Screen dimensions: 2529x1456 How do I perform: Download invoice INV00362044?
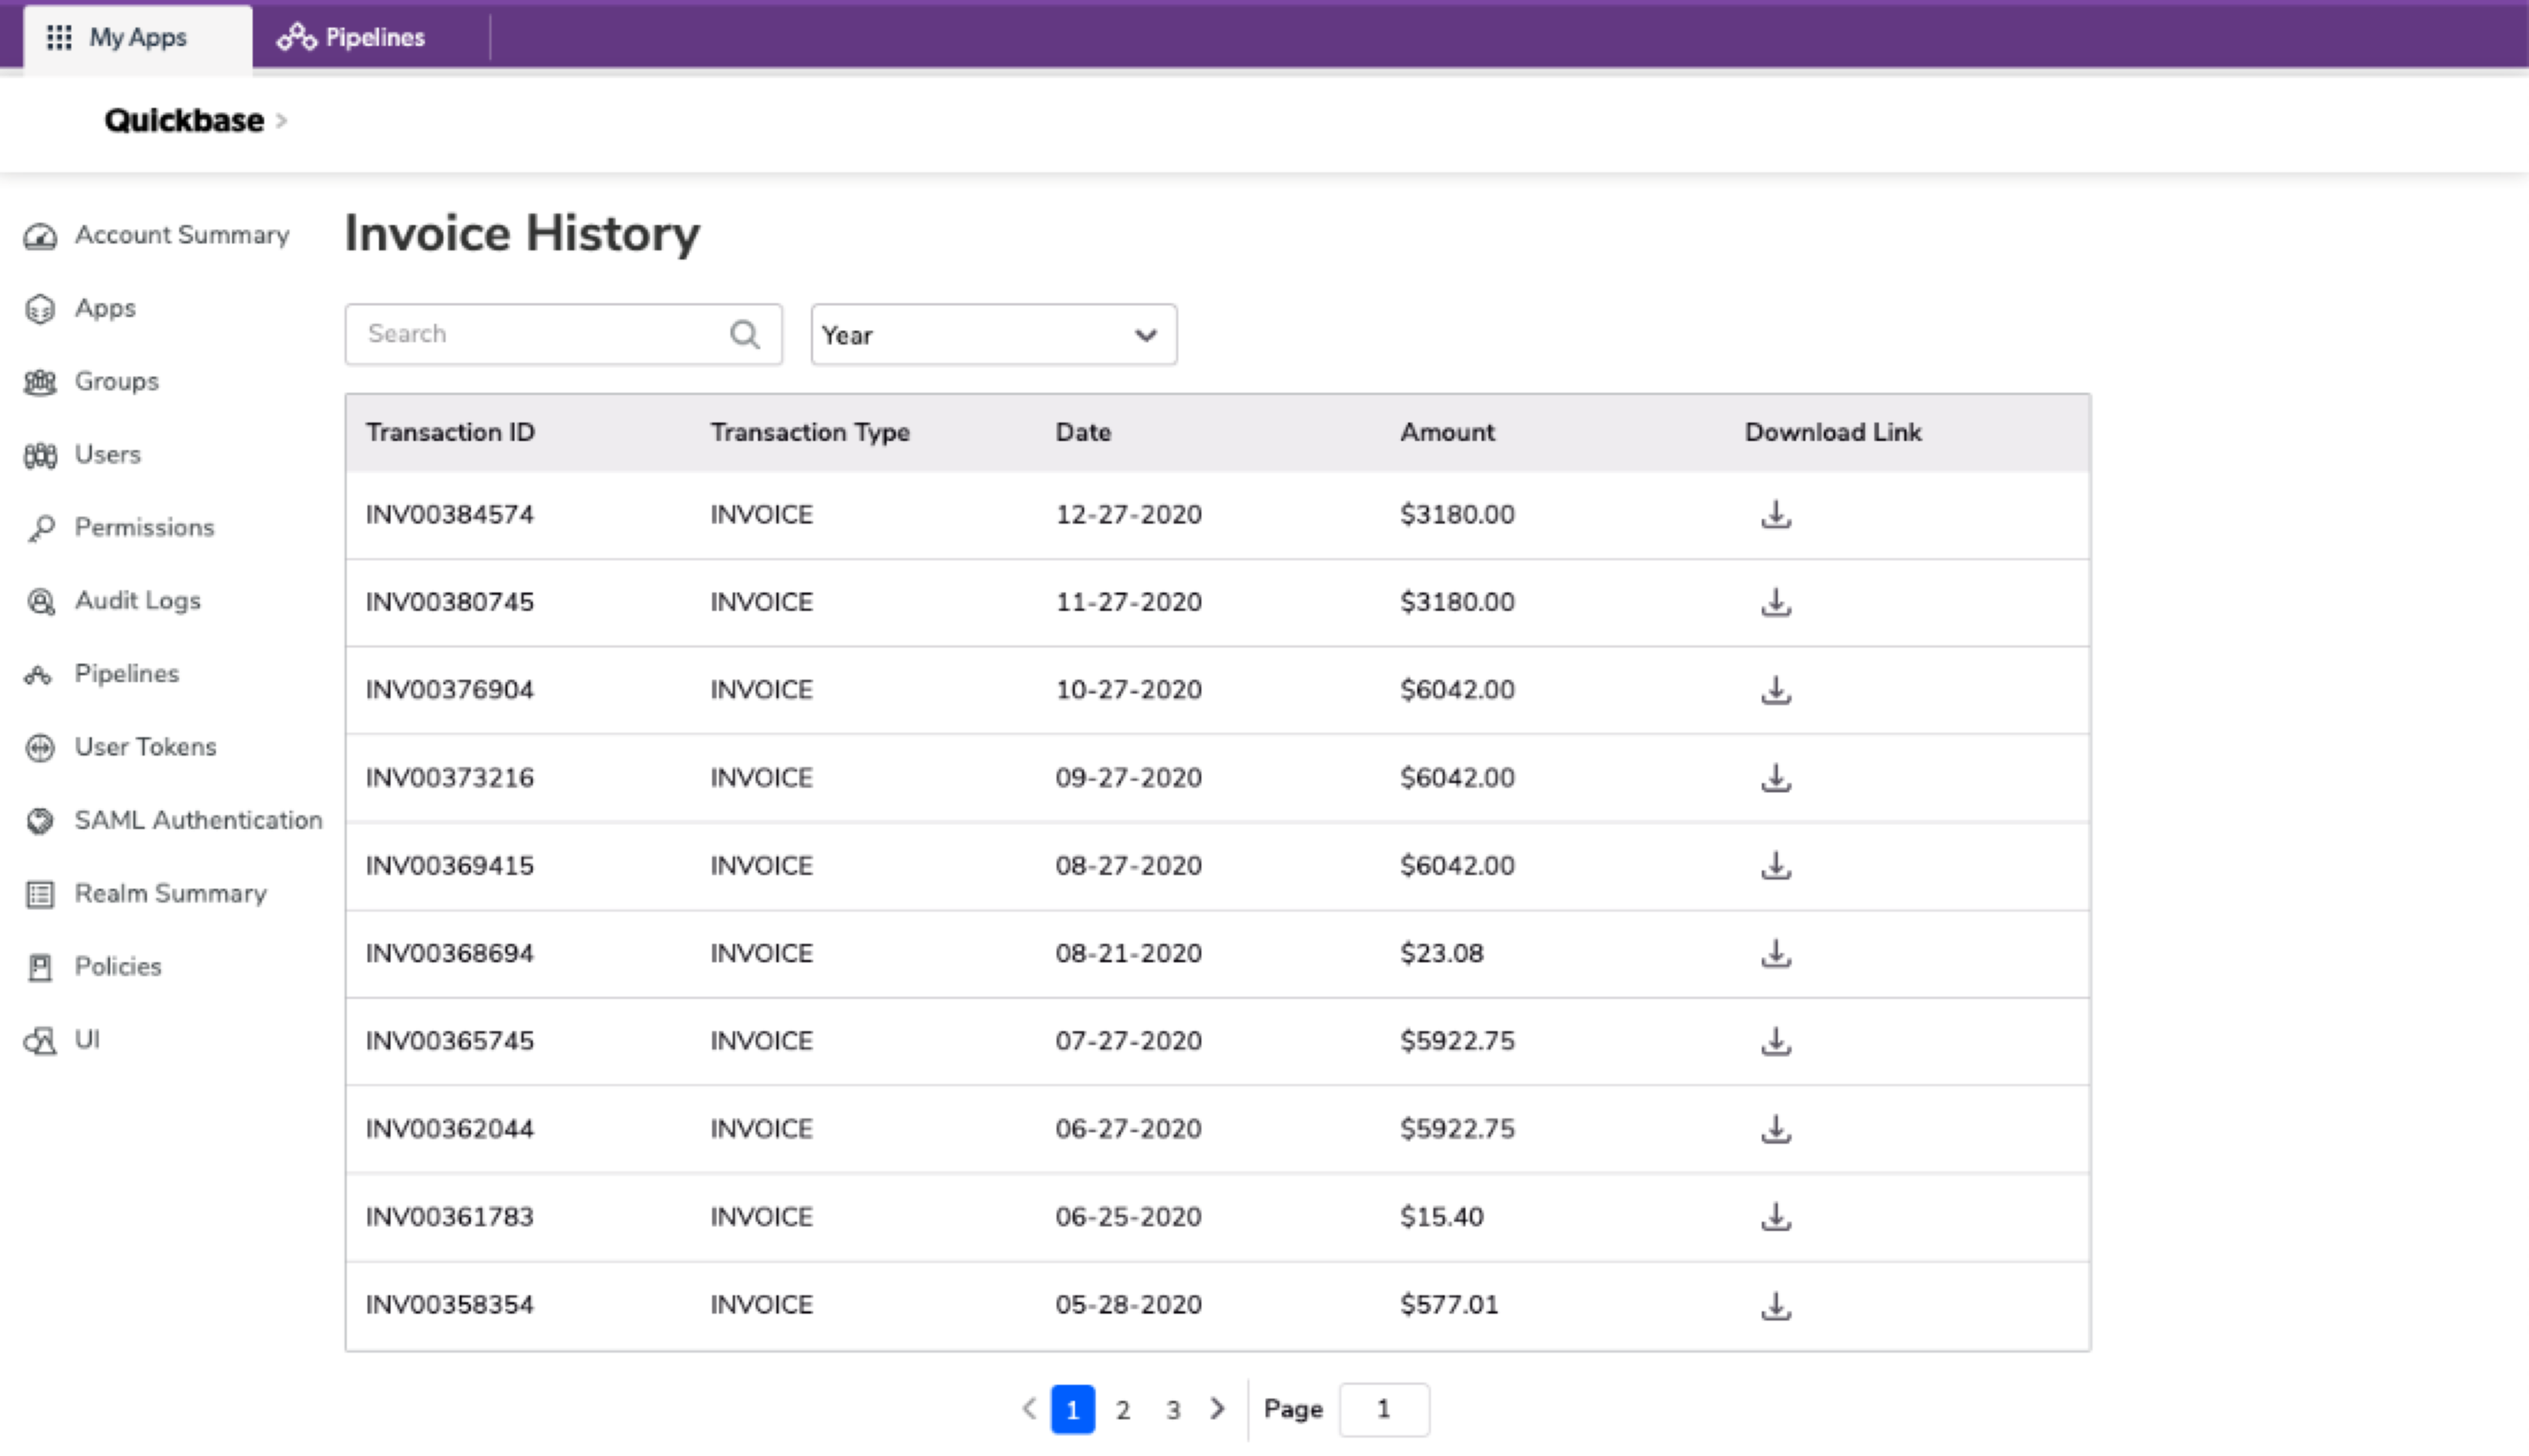[1775, 1129]
